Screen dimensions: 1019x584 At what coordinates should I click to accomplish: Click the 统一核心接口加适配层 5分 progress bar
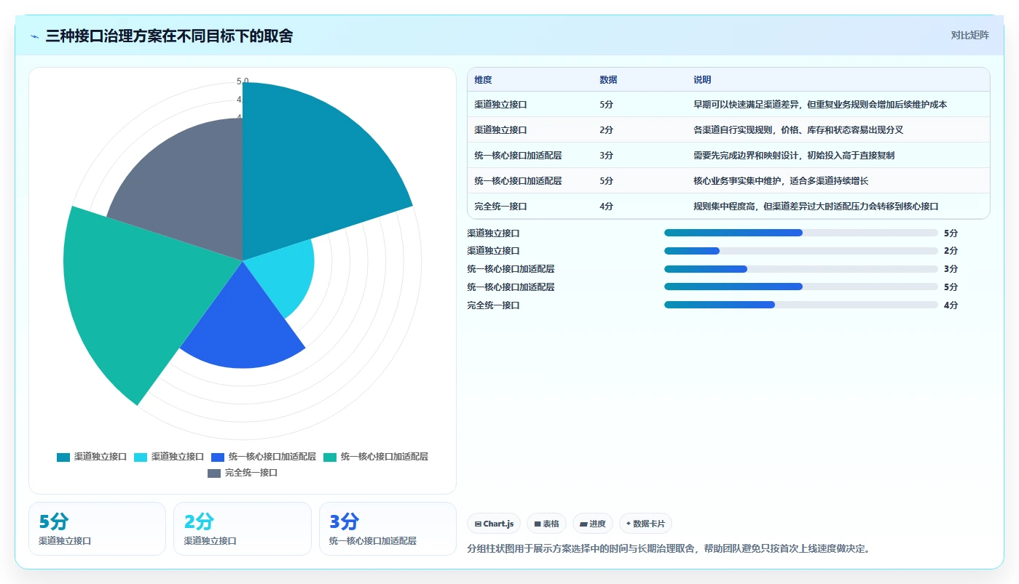(801, 287)
